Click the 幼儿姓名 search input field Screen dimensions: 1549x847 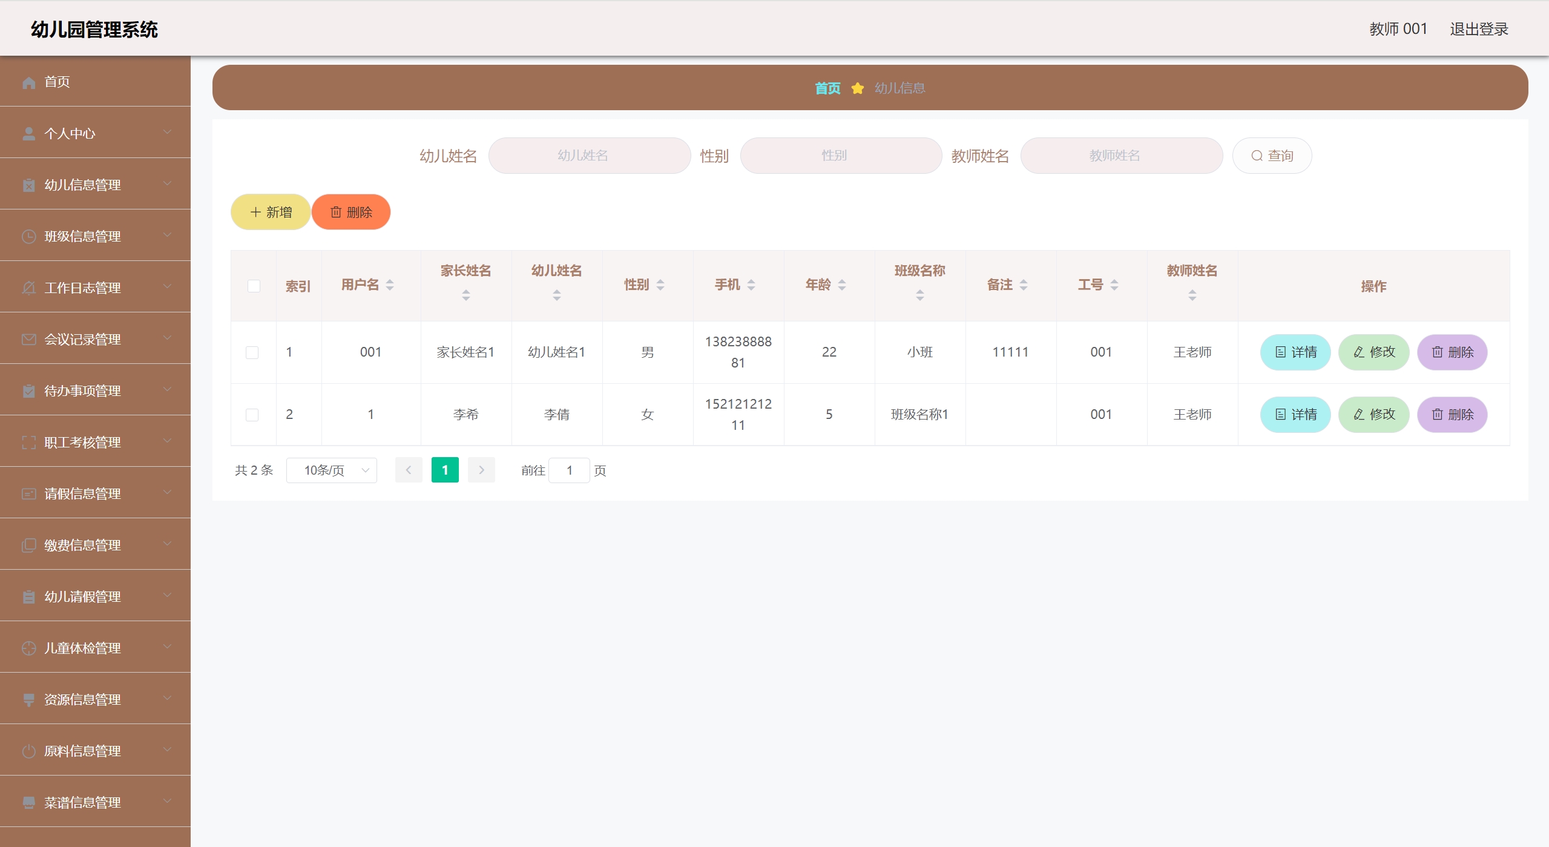tap(589, 156)
